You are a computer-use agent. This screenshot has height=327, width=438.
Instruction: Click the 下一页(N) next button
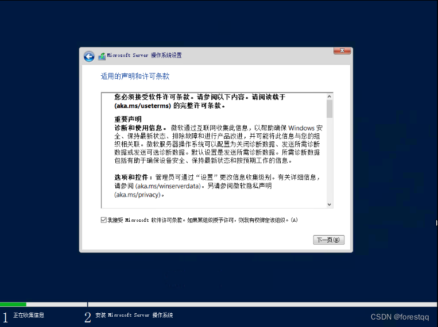coord(328,240)
